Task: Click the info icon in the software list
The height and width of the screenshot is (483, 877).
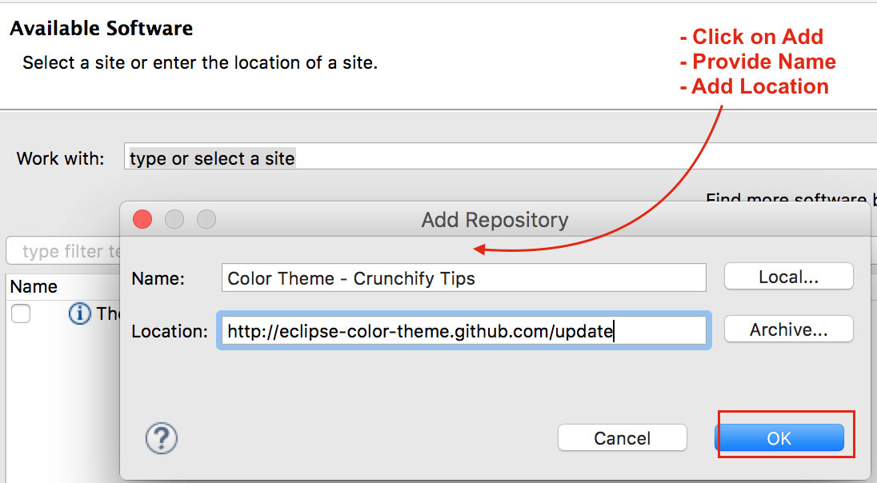Action: coord(78,313)
